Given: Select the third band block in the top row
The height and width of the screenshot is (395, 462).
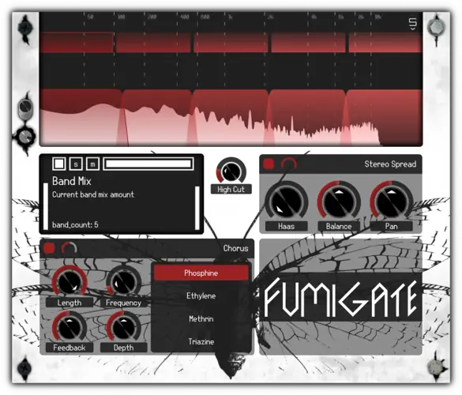Looking at the screenshot, I should 231,43.
